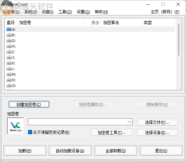Select the O: drive slot icon

[9, 86]
